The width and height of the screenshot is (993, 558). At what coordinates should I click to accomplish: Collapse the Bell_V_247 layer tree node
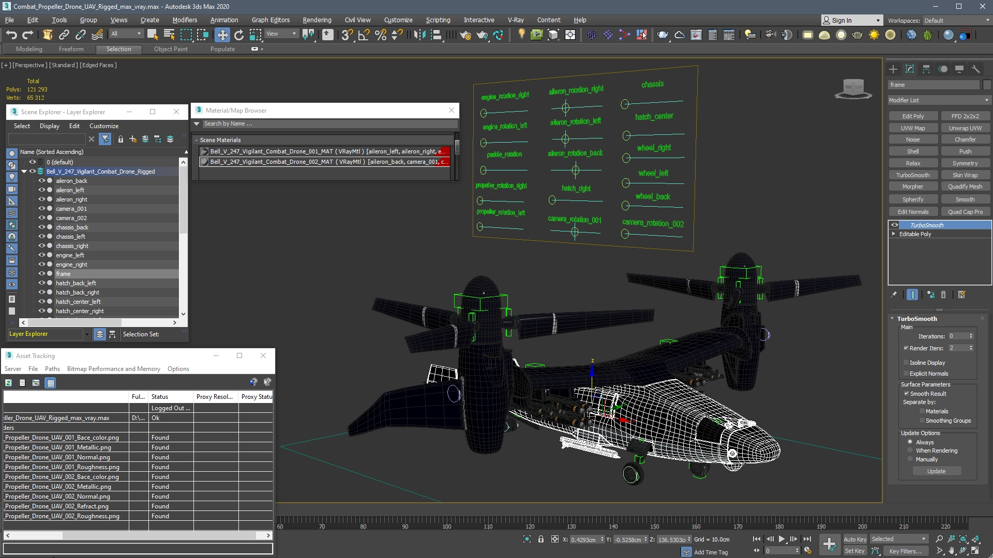click(x=24, y=172)
